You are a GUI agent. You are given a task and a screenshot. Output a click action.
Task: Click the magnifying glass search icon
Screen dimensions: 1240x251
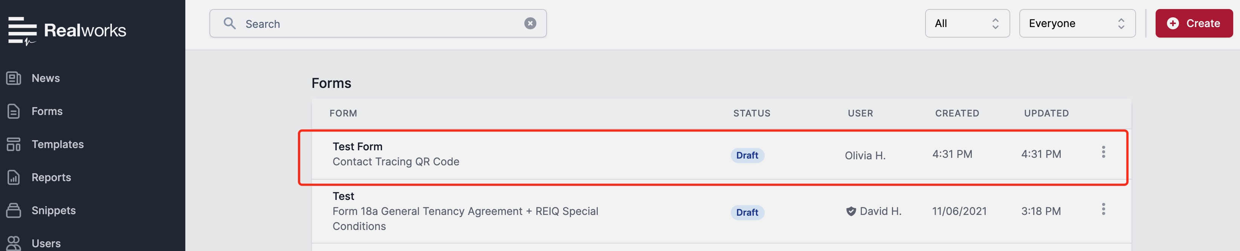pyautogui.click(x=230, y=24)
